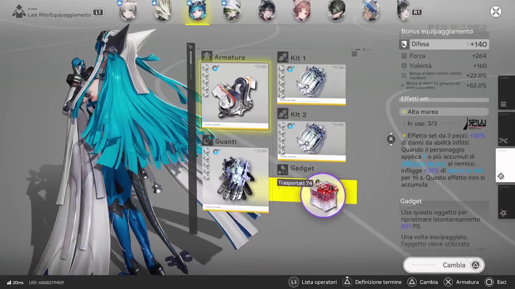
Task: Select the operator wearing a black mask
Action: click(336, 11)
